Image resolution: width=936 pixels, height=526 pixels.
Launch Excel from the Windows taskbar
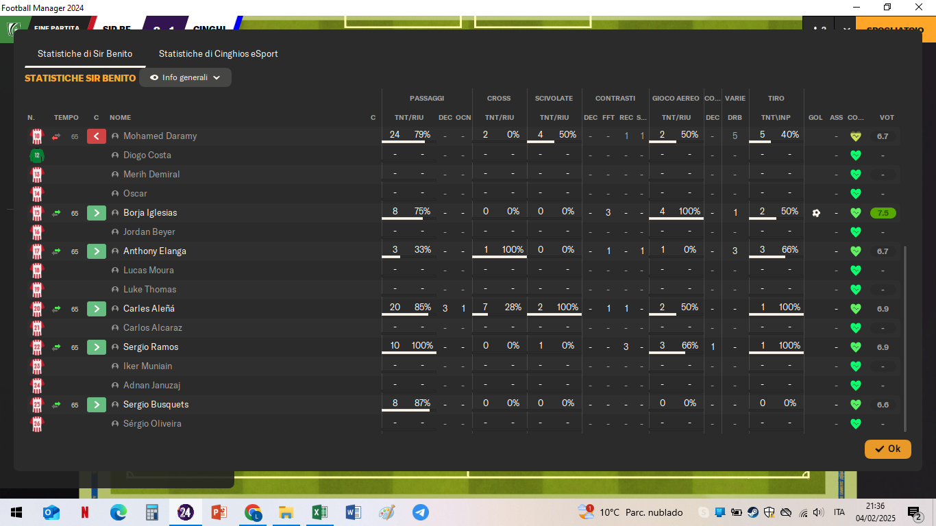point(319,512)
